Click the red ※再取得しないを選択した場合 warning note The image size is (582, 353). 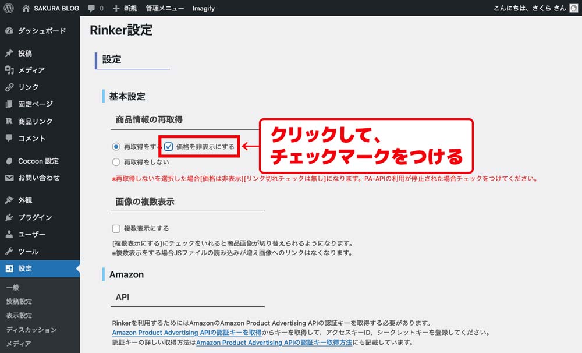(x=325, y=179)
